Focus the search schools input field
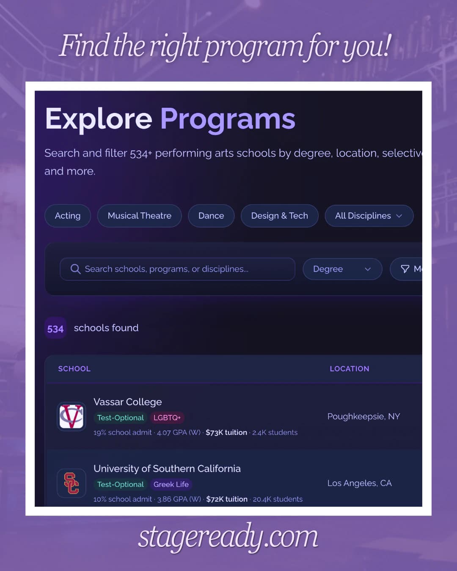The height and width of the screenshot is (571, 457). 177,269
